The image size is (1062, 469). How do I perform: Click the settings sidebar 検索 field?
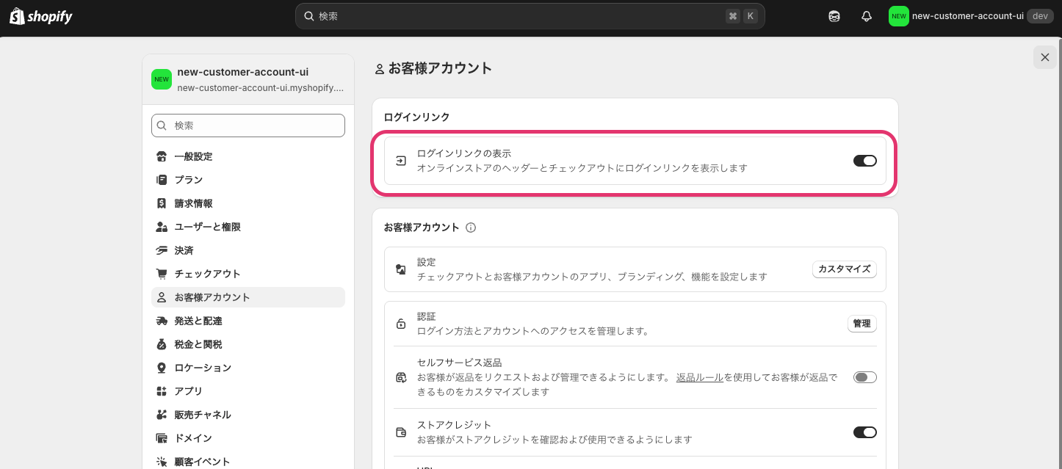pos(248,126)
